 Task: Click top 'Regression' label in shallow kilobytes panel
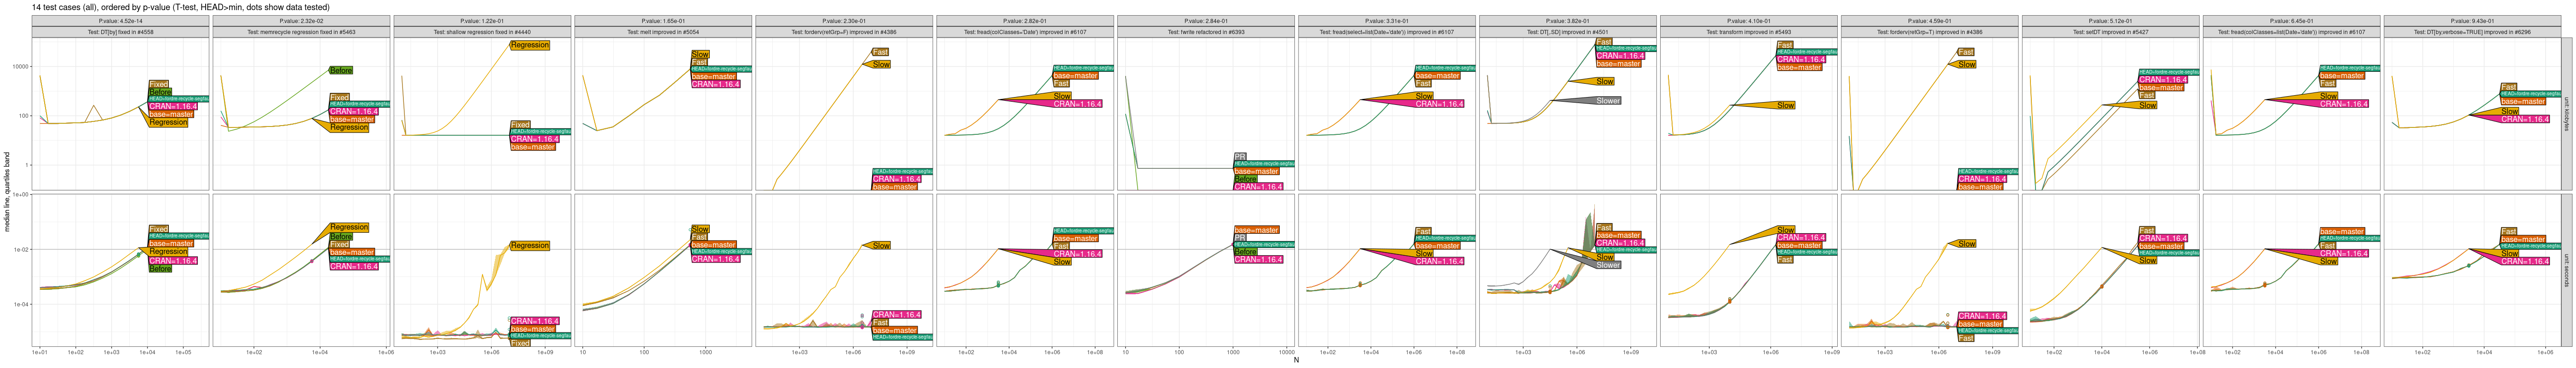[x=529, y=45]
